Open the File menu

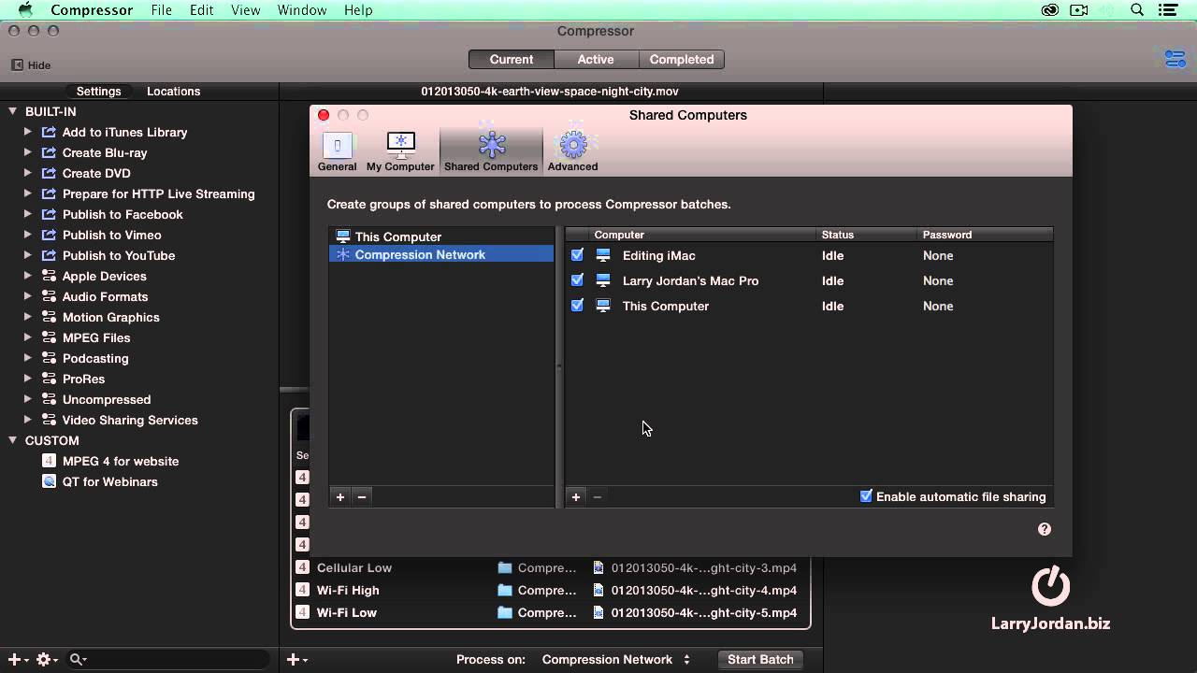[162, 10]
